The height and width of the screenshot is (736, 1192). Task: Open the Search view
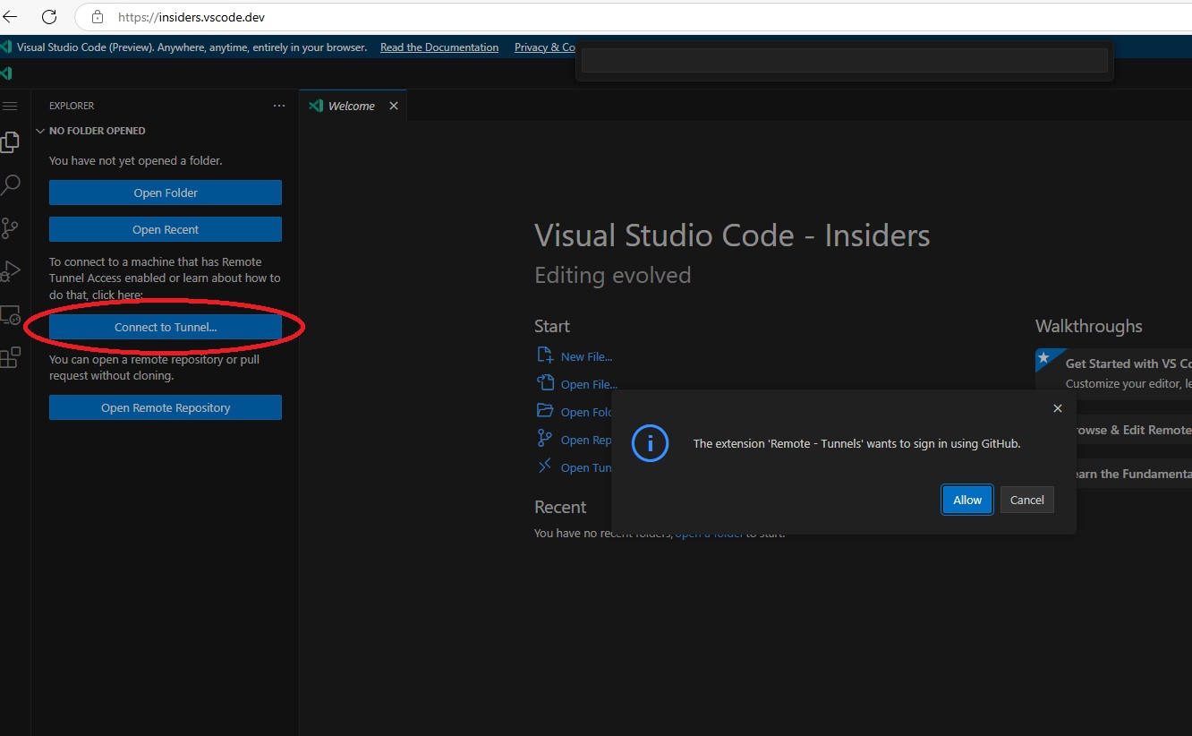coord(12,184)
